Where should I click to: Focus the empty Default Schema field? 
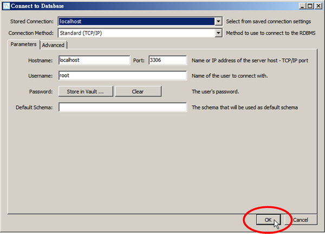click(122, 107)
